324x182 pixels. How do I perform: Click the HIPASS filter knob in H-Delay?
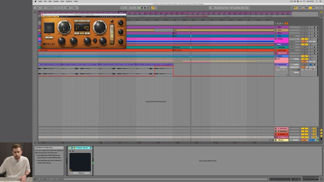[87, 41]
